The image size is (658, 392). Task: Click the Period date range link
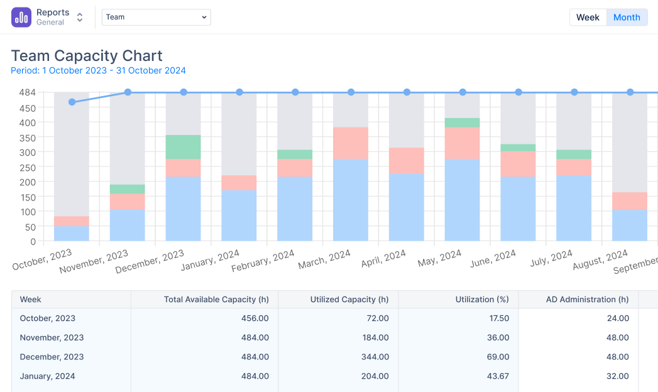pyautogui.click(x=98, y=70)
